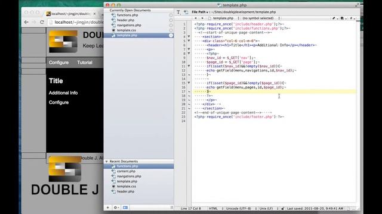
Task: Click the plus add button in sidebar footer
Action: coord(107,207)
